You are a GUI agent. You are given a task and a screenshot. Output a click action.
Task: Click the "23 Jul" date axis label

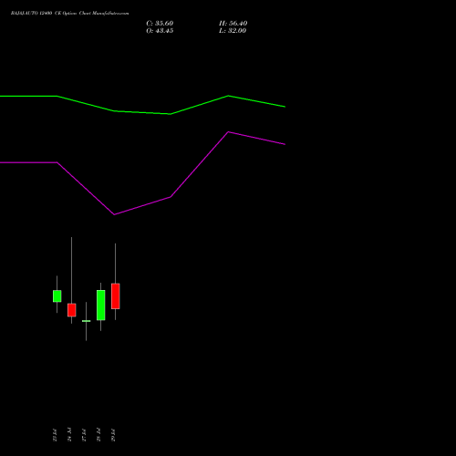point(55,435)
